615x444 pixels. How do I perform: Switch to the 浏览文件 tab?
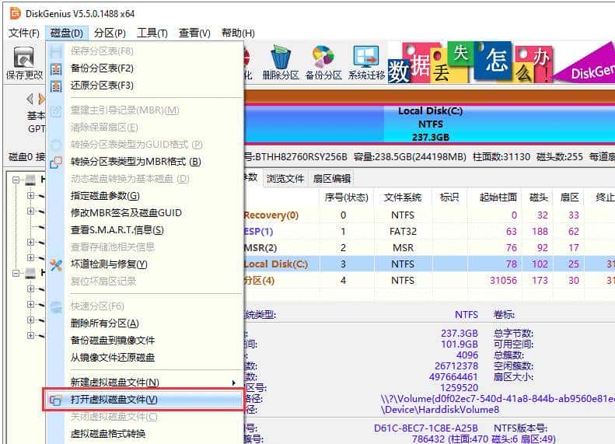(285, 179)
